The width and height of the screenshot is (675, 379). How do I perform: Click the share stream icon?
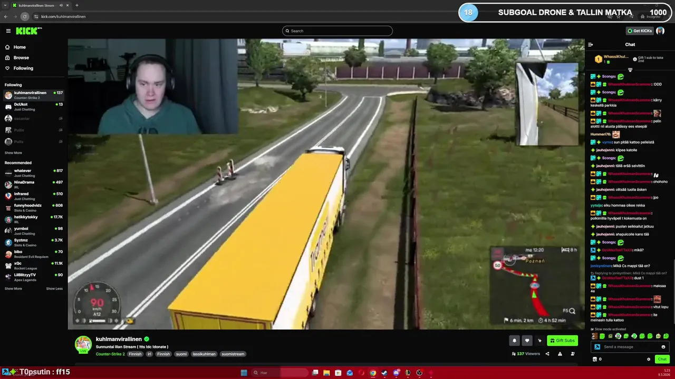coord(547,354)
